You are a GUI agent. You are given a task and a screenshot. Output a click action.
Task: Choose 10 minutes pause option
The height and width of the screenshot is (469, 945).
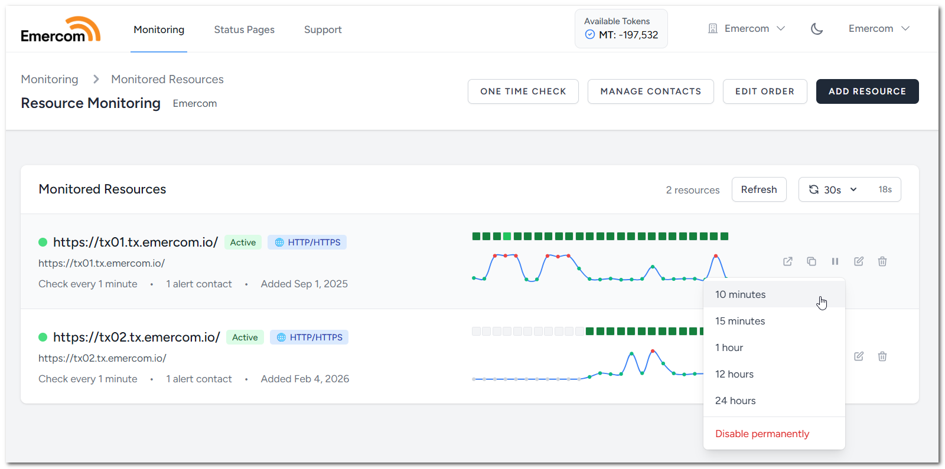(774, 294)
